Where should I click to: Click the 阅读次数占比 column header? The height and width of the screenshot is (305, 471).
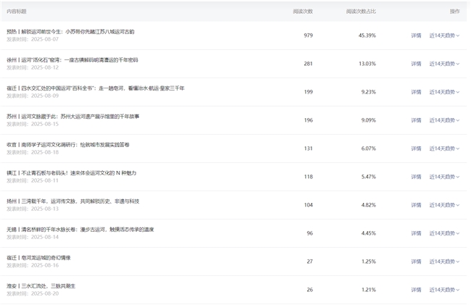click(361, 12)
